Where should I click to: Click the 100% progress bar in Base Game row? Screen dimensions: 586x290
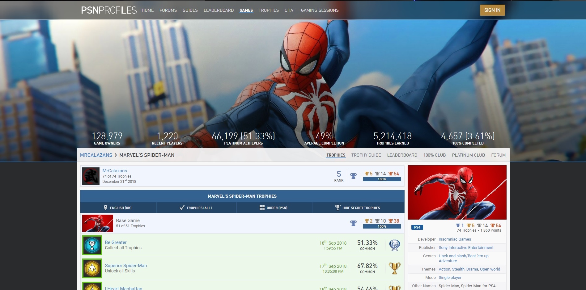[x=382, y=226]
